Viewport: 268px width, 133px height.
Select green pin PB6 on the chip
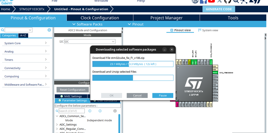[196, 62]
